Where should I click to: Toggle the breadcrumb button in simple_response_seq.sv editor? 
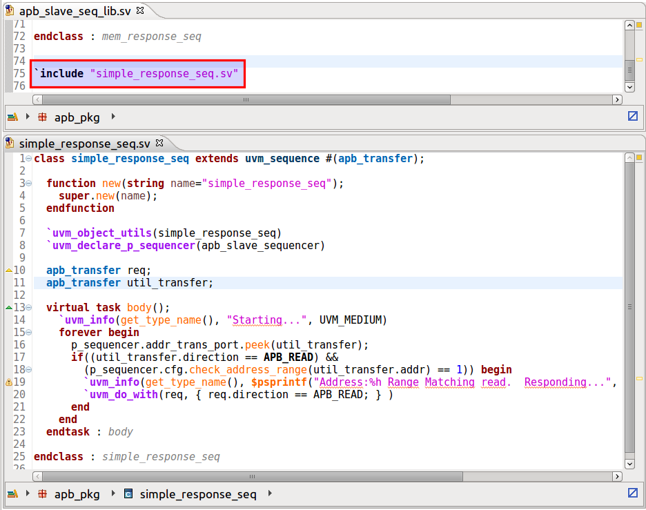(x=632, y=493)
